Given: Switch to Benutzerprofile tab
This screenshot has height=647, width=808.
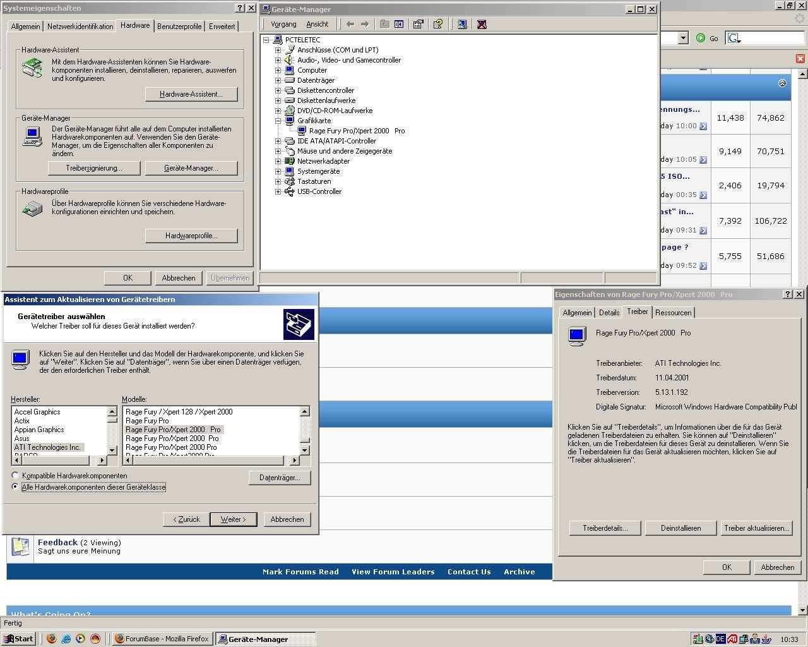Looking at the screenshot, I should click(x=179, y=27).
